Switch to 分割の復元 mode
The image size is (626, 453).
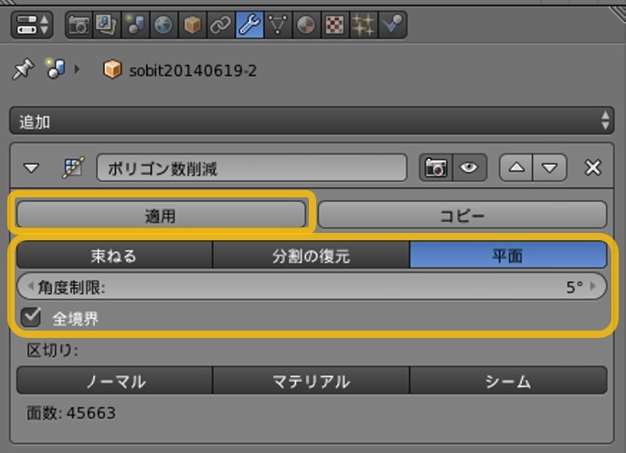point(311,256)
